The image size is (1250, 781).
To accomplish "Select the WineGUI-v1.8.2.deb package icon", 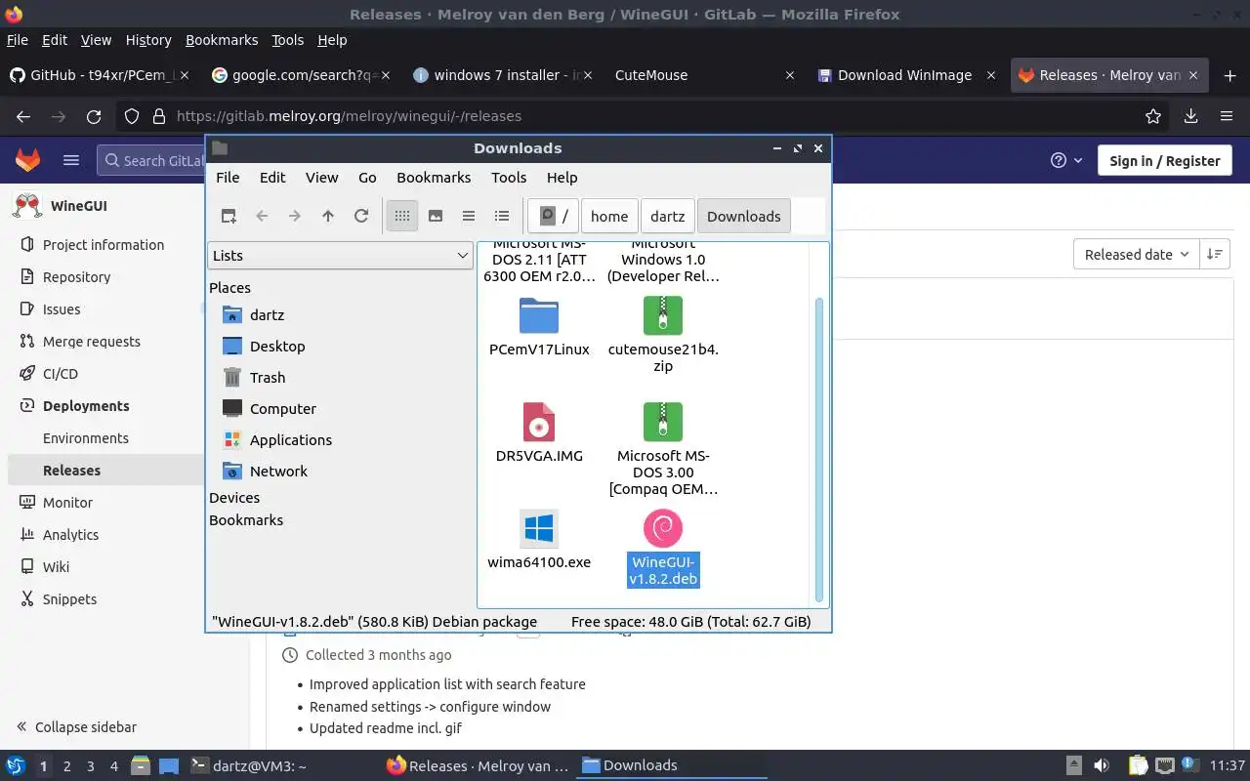I will (663, 529).
